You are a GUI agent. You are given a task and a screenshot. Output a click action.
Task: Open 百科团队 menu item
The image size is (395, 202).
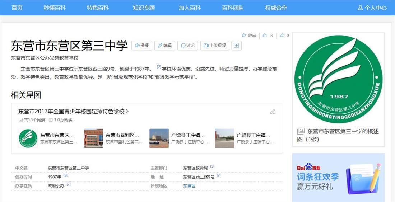click(233, 8)
